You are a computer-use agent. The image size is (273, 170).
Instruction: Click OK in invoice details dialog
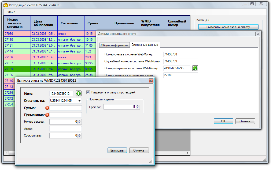coord(223,121)
